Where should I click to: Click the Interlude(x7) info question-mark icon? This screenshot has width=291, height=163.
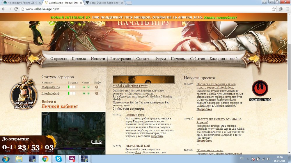tap(97, 93)
